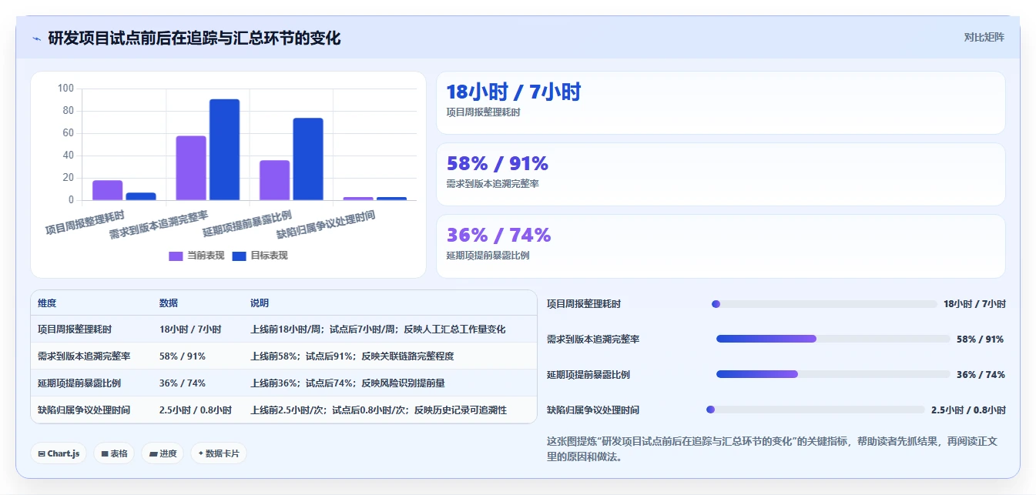
Task: Click the 说明 column header
Action: (260, 303)
